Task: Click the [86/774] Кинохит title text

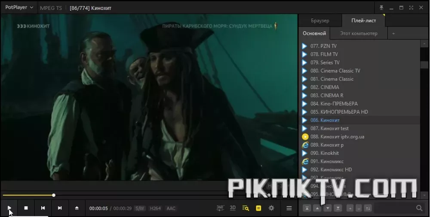Action: point(90,8)
